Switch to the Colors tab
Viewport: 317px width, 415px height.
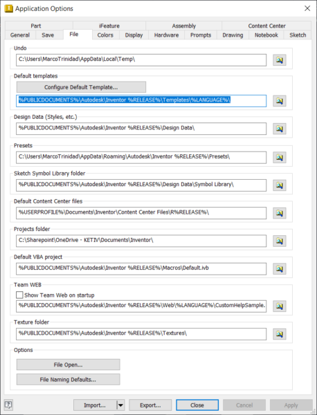(x=105, y=35)
